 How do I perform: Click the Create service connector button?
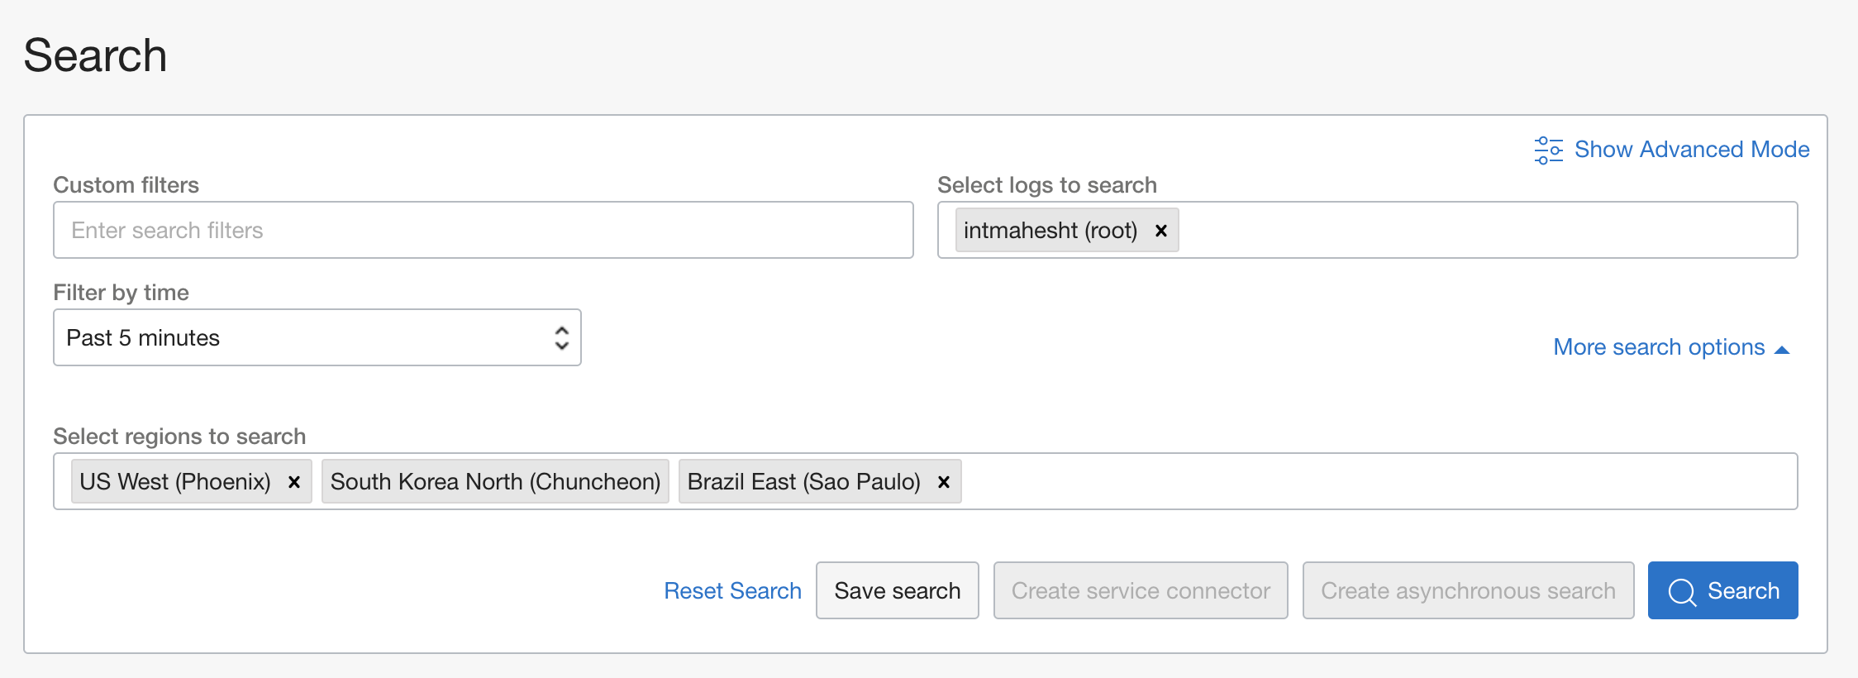tap(1141, 590)
